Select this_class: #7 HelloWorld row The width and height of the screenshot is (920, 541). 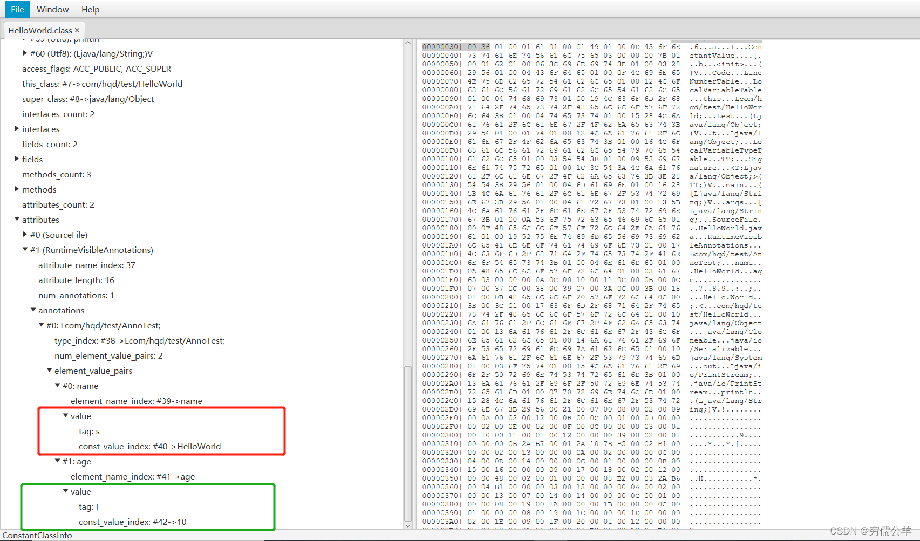click(102, 84)
